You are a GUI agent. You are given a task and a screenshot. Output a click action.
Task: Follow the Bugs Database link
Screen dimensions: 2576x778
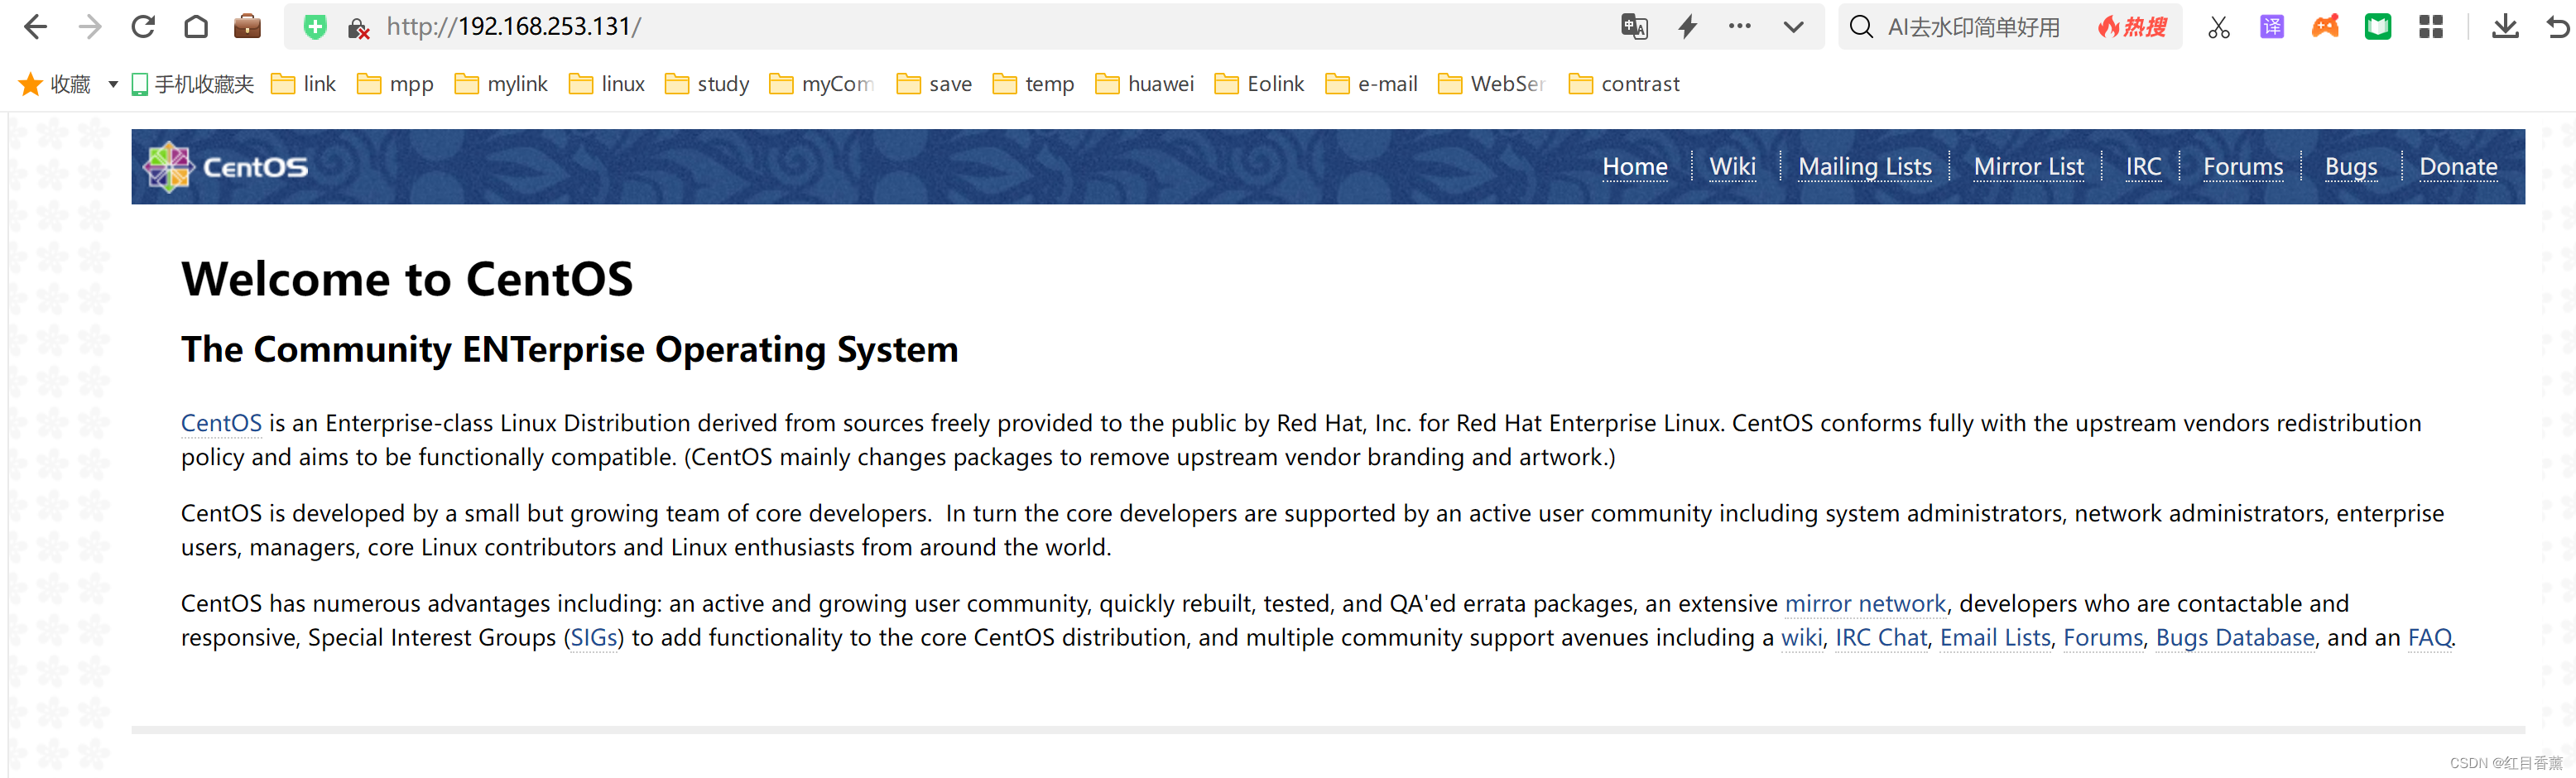(x=2235, y=638)
